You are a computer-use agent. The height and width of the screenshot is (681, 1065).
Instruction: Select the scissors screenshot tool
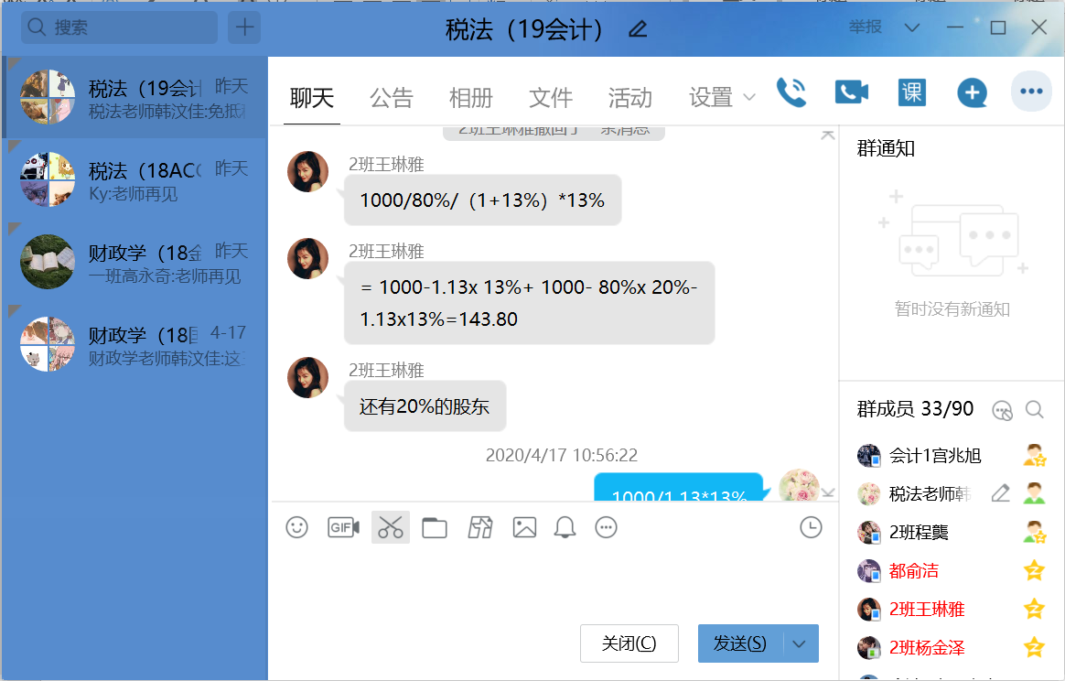[x=391, y=527]
